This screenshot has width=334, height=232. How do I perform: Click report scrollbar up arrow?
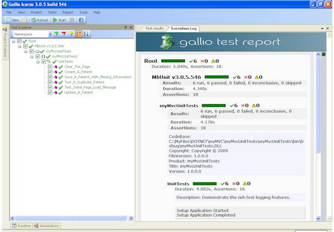pos(318,54)
